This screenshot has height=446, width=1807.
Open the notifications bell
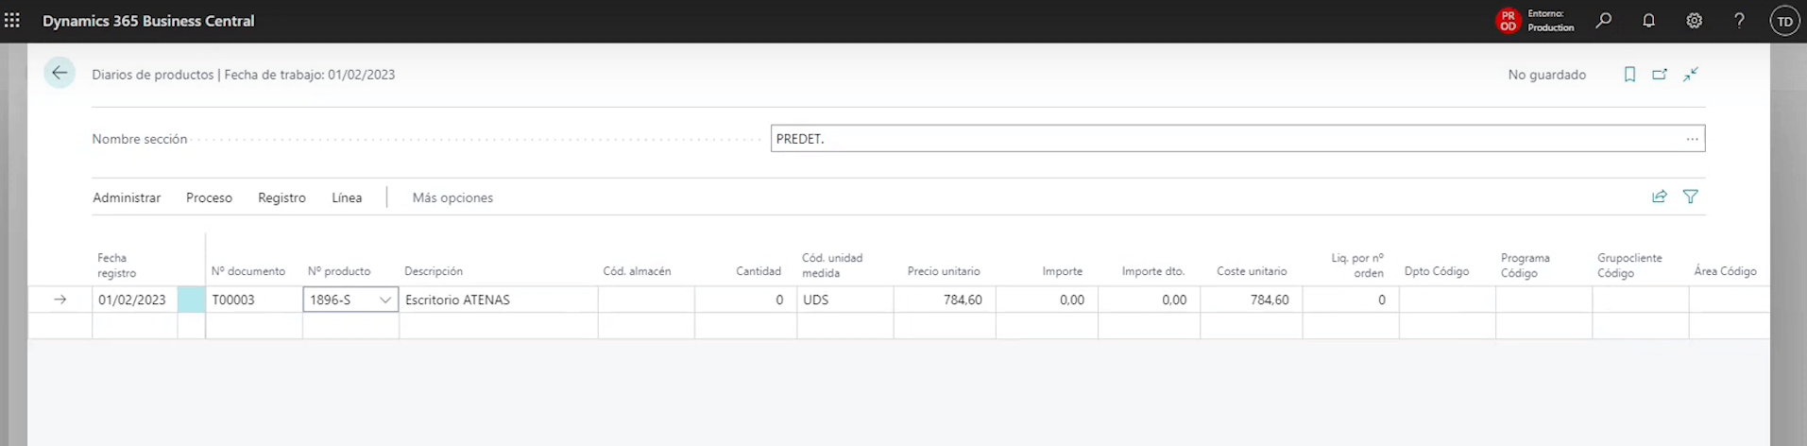coord(1648,20)
